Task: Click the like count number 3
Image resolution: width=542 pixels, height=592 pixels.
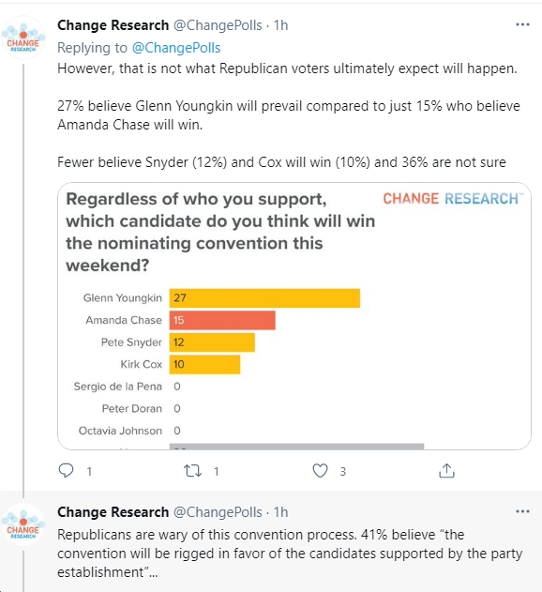Action: pos(342,471)
